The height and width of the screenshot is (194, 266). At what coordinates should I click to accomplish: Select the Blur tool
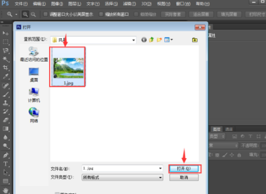pyautogui.click(x=6, y=137)
